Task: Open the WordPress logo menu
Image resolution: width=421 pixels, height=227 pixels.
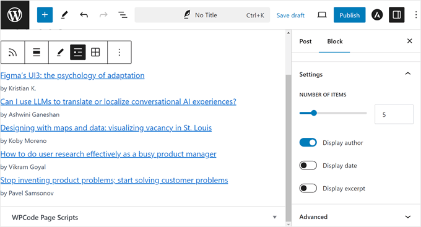Action: pos(15,15)
